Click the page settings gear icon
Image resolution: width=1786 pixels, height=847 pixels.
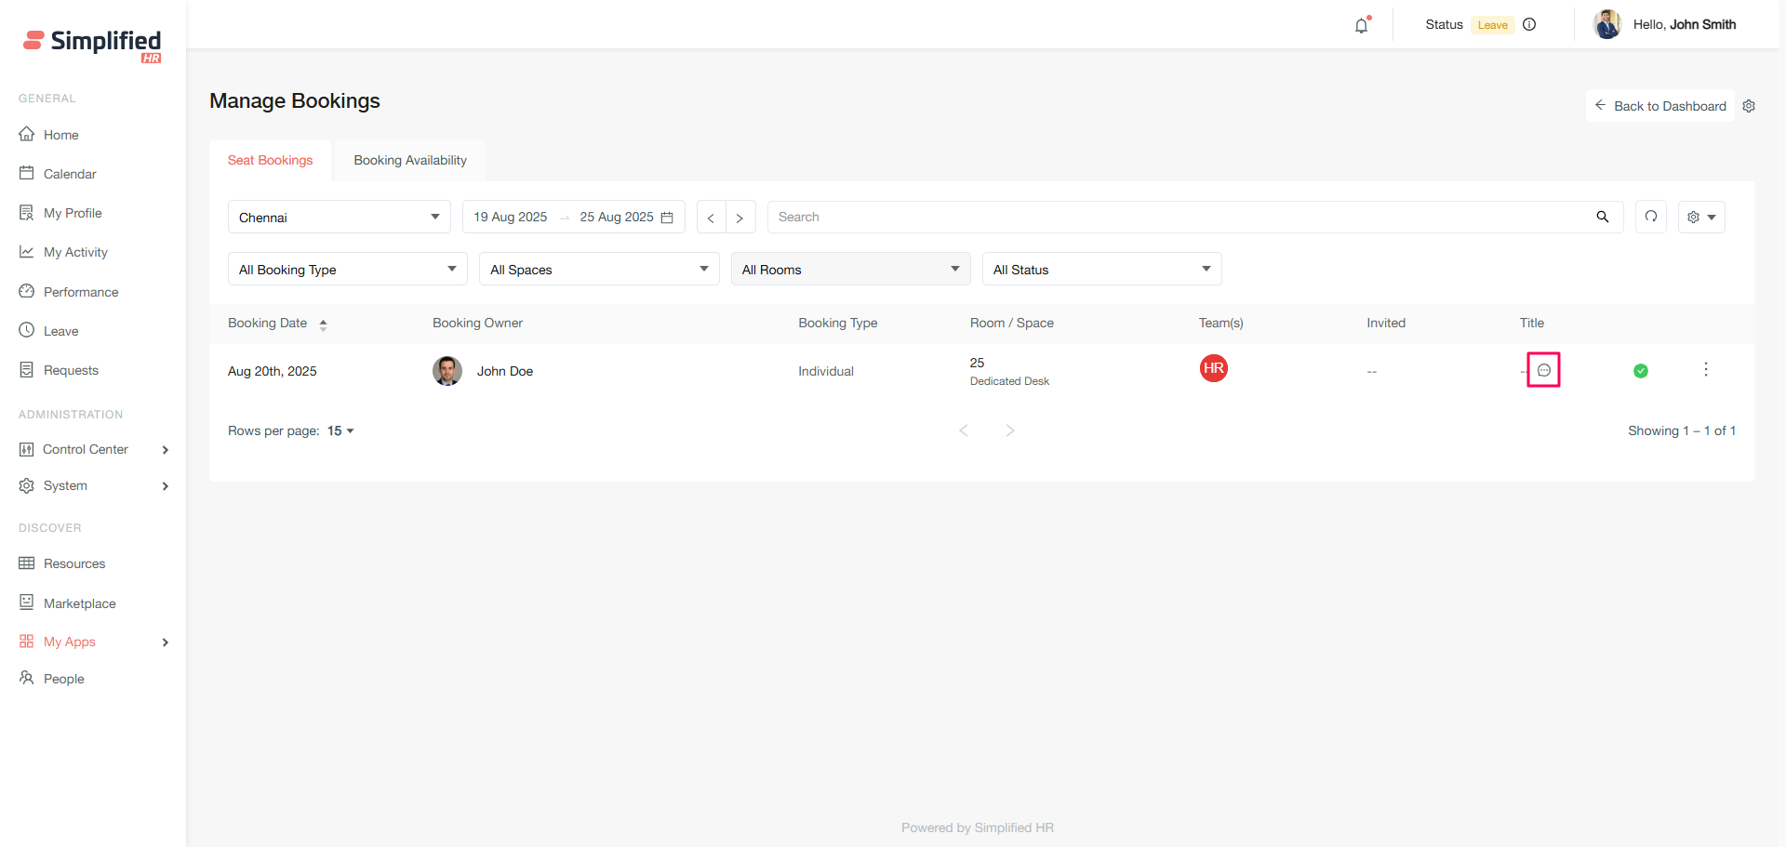[1749, 106]
